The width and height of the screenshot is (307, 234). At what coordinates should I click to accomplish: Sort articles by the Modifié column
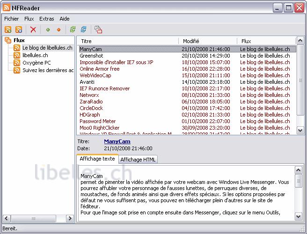(x=208, y=41)
